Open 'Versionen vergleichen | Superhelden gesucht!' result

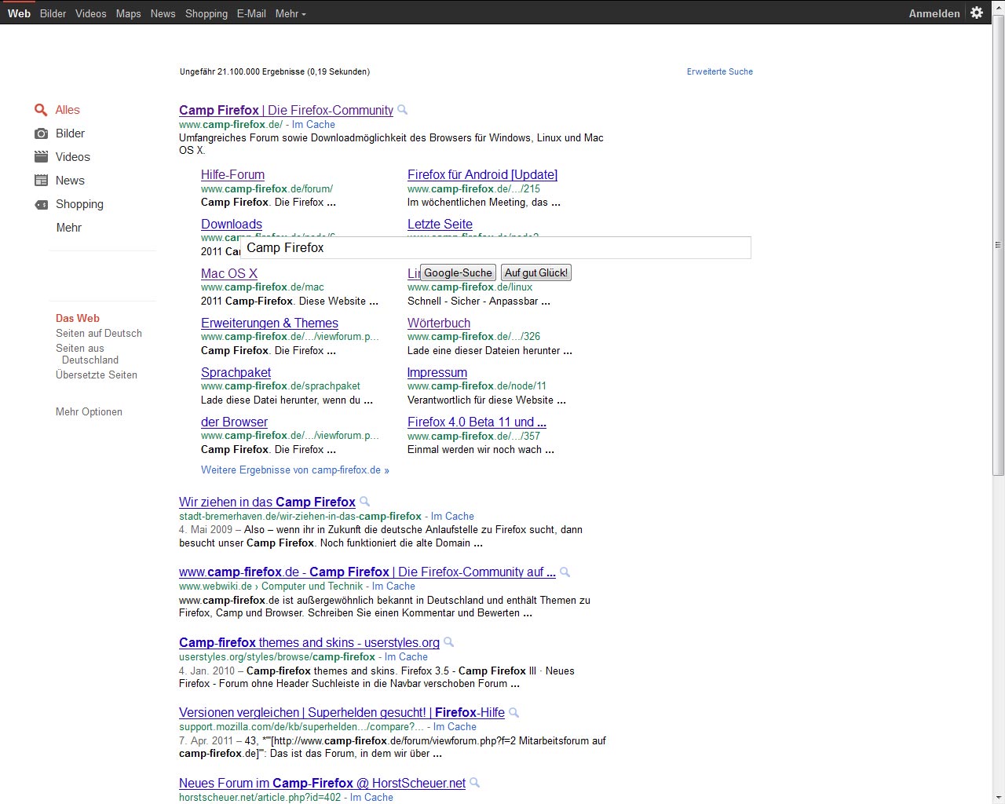342,712
